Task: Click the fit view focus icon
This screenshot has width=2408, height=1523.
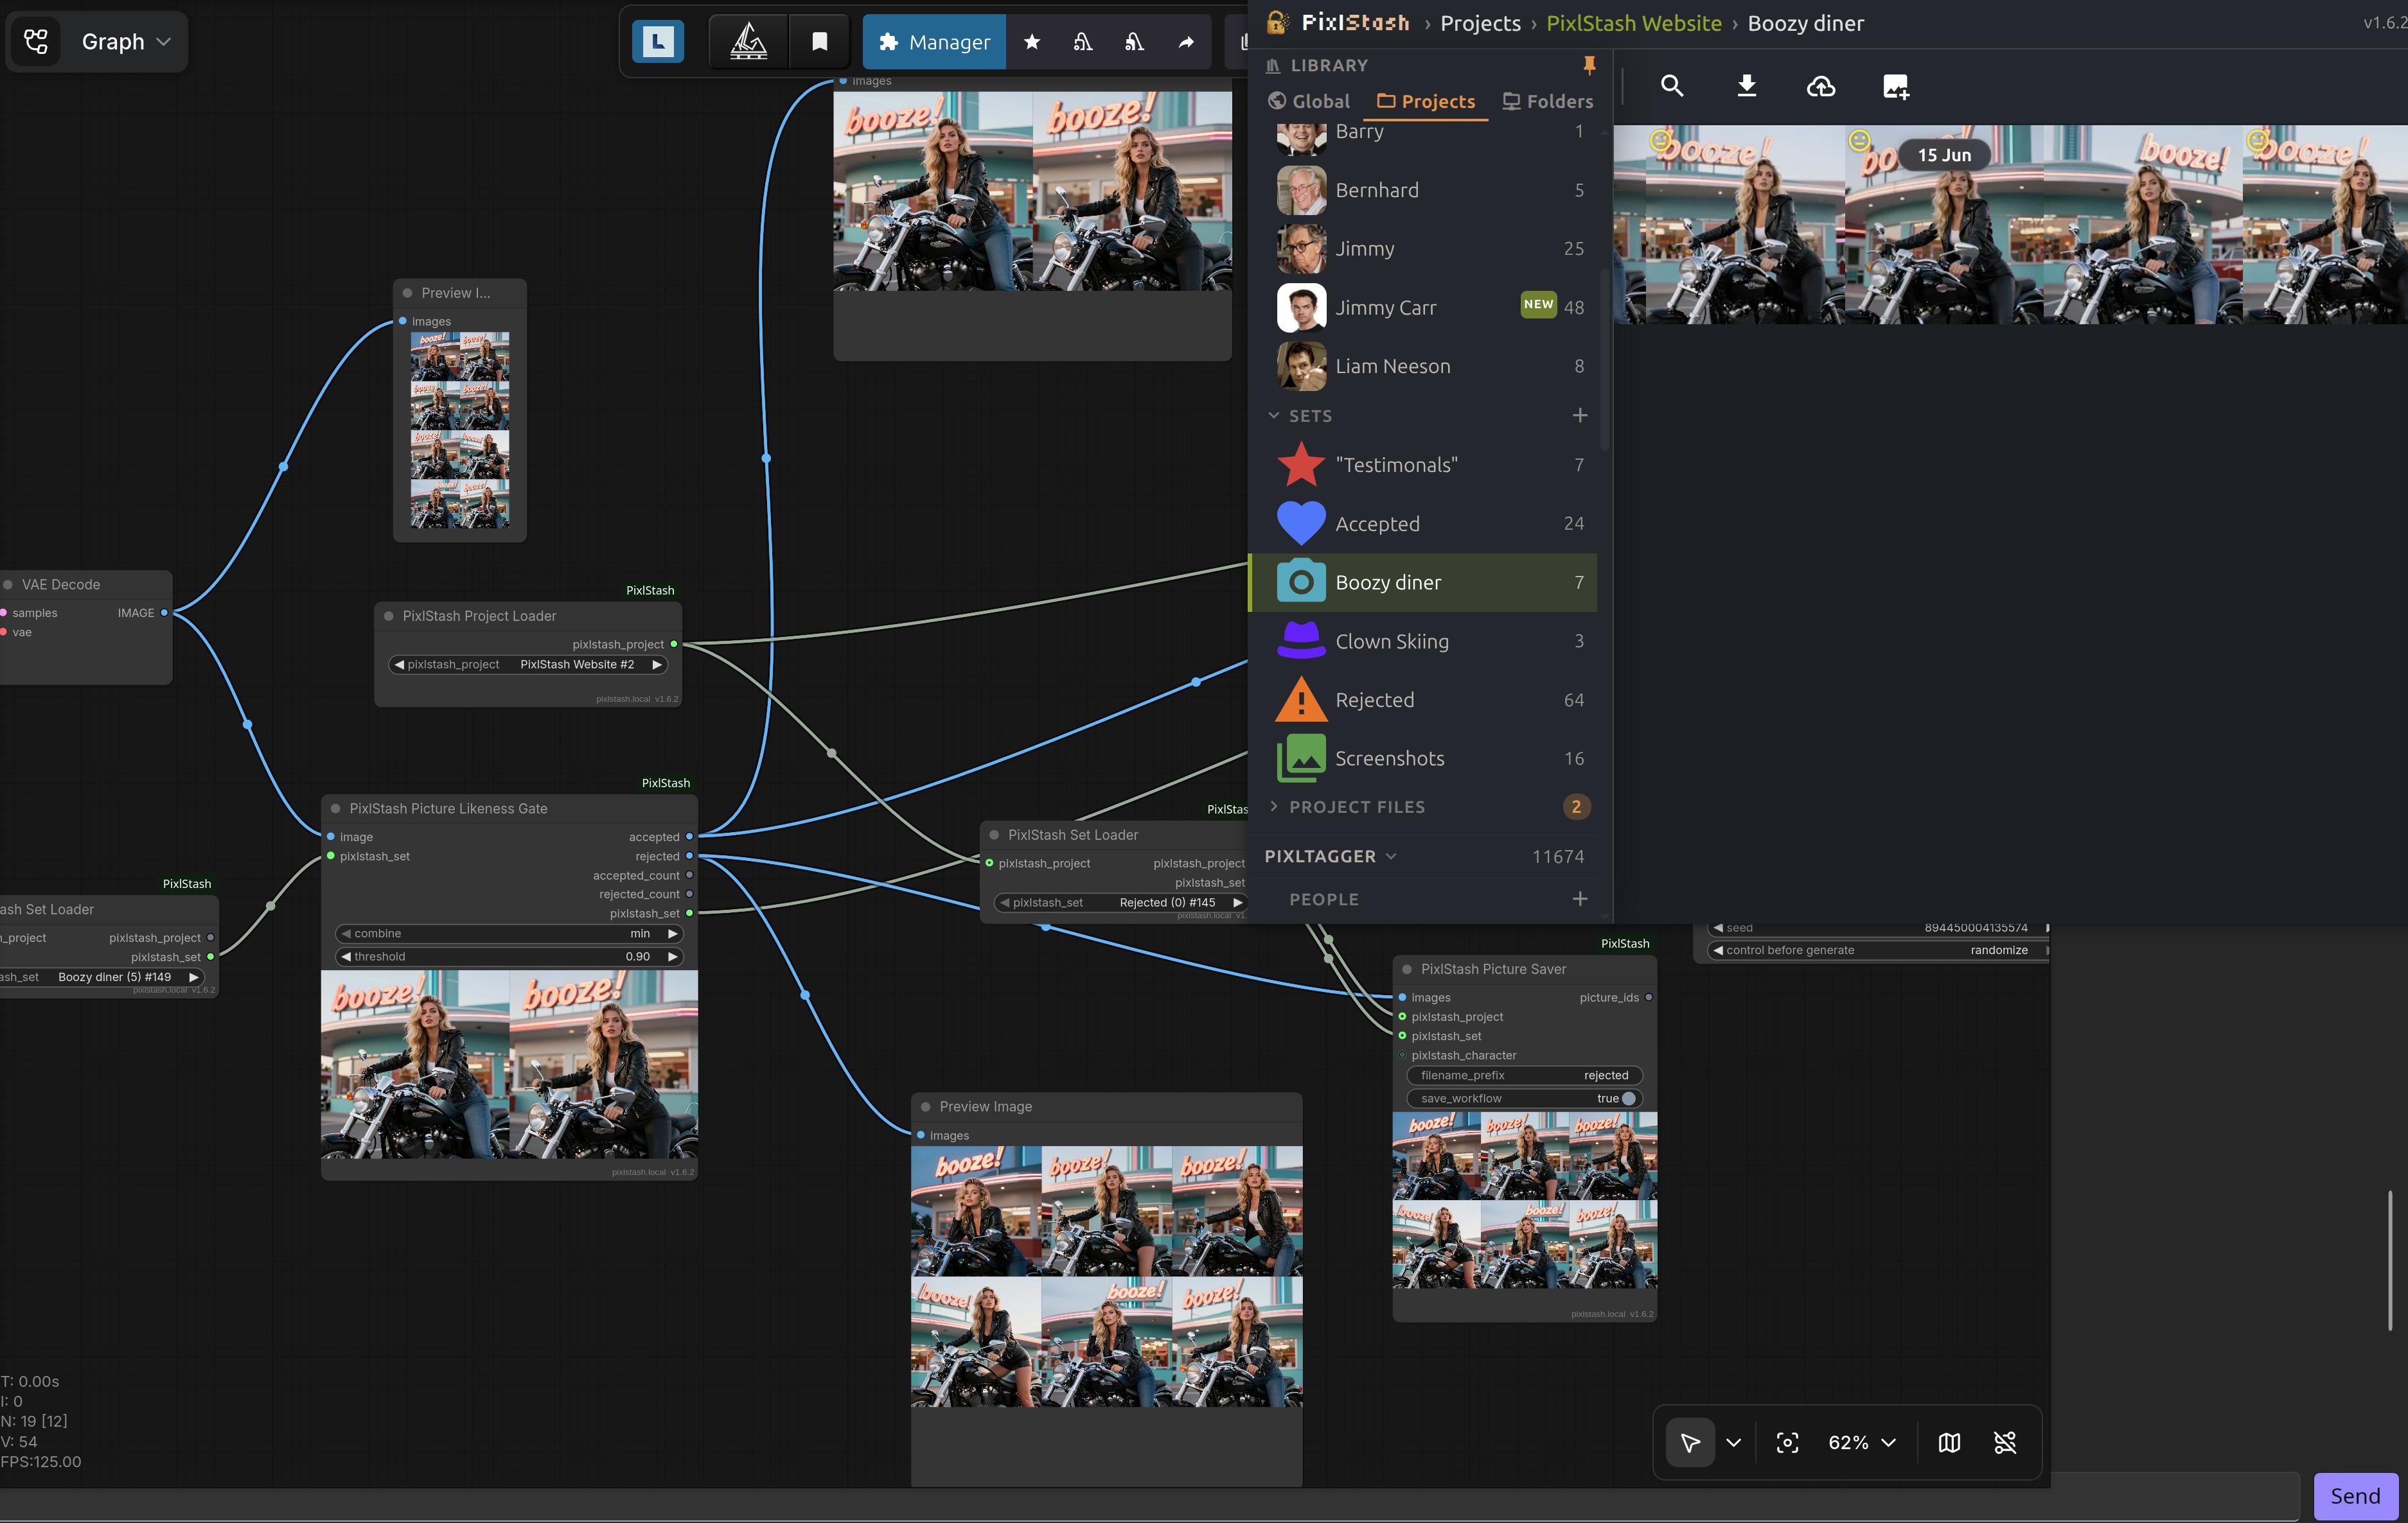Action: click(1787, 1442)
